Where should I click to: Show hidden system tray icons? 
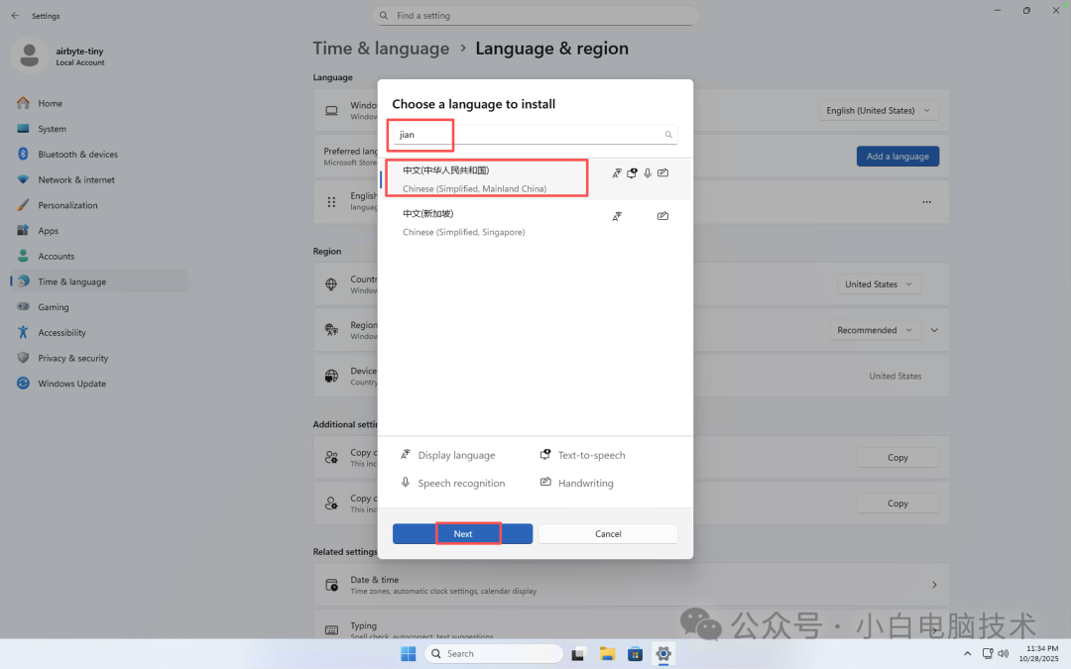coord(967,654)
